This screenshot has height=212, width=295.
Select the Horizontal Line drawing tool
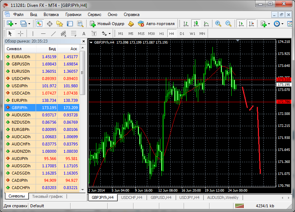click(43, 34)
